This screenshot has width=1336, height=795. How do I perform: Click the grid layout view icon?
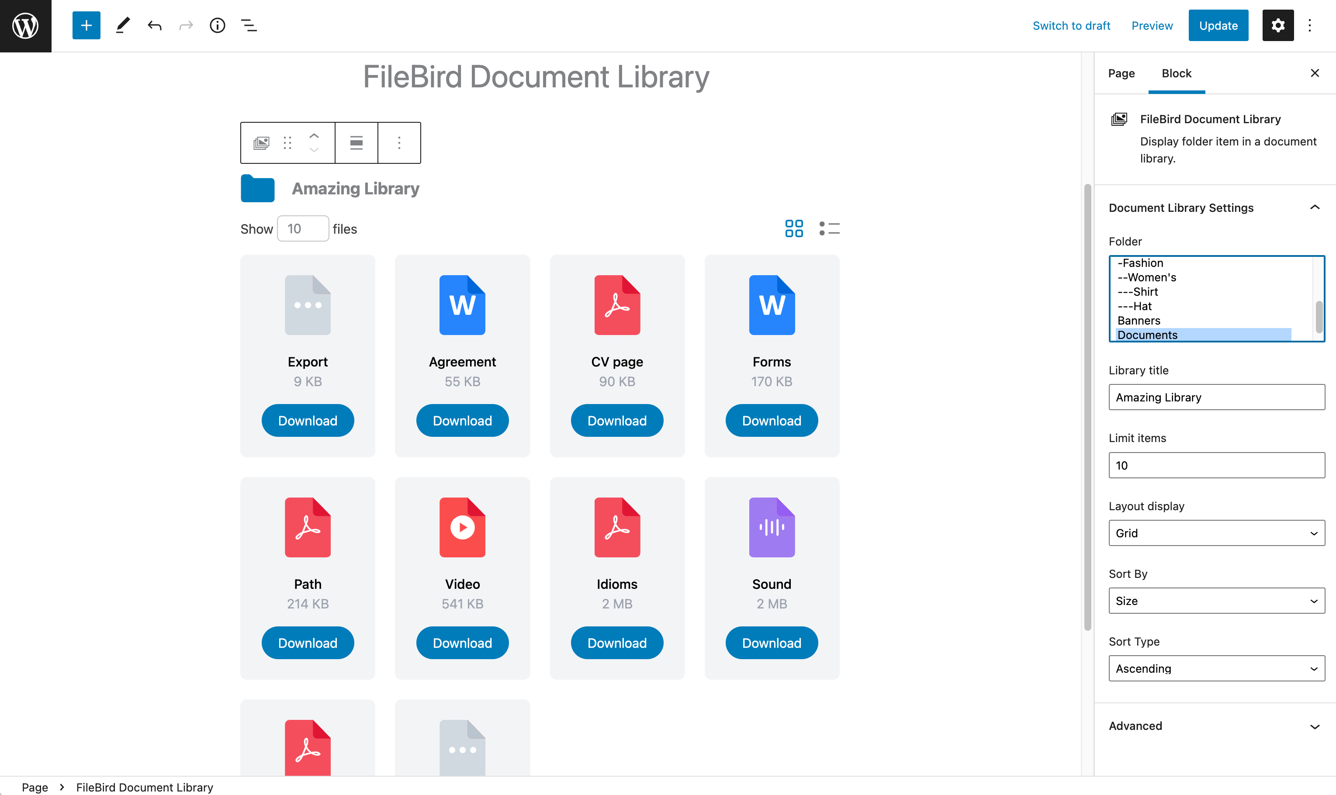794,227
